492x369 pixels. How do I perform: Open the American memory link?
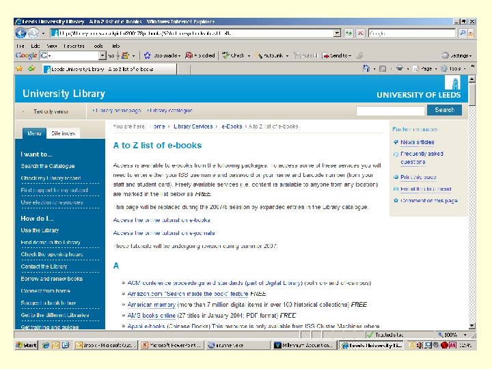[151, 304]
